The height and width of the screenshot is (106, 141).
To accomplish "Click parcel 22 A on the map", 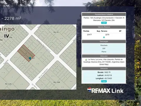I will coord(16,57).
